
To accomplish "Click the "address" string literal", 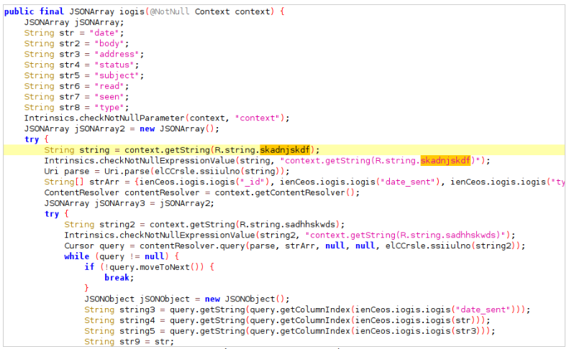I will point(117,55).
